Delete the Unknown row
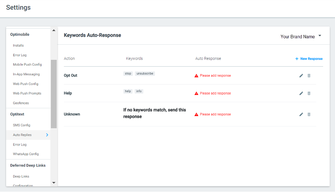The image size is (335, 192). 309,114
